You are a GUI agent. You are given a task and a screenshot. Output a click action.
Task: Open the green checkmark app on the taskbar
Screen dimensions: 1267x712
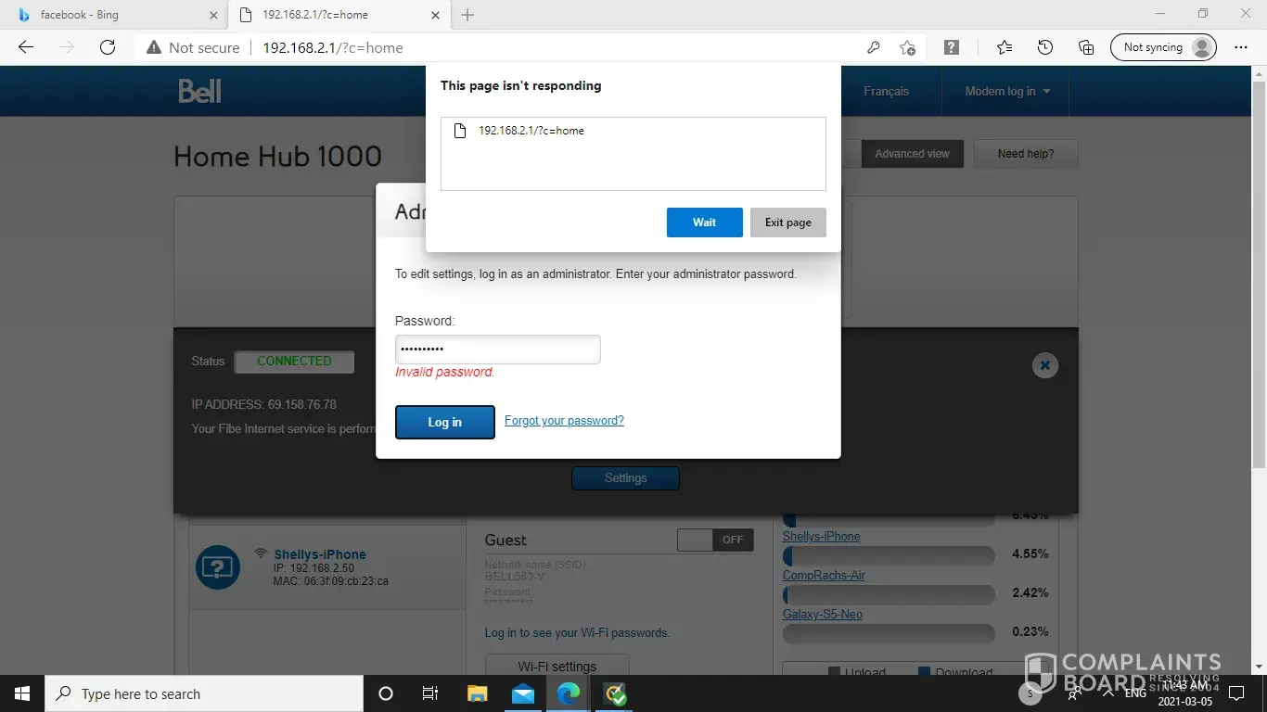point(615,693)
